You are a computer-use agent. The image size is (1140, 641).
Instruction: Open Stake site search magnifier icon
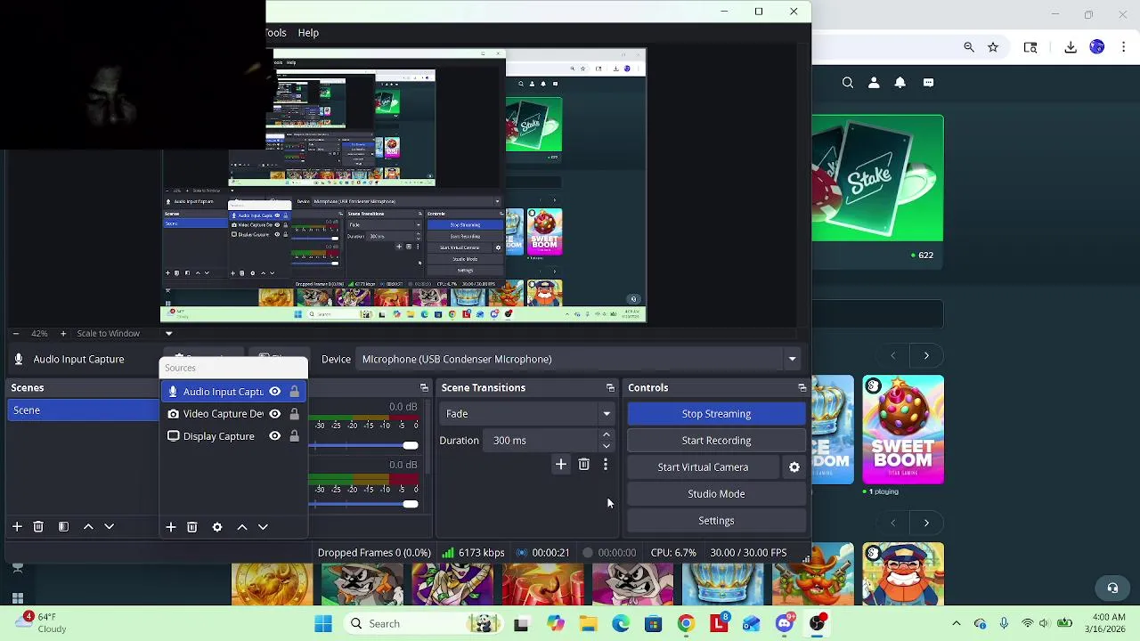click(848, 83)
